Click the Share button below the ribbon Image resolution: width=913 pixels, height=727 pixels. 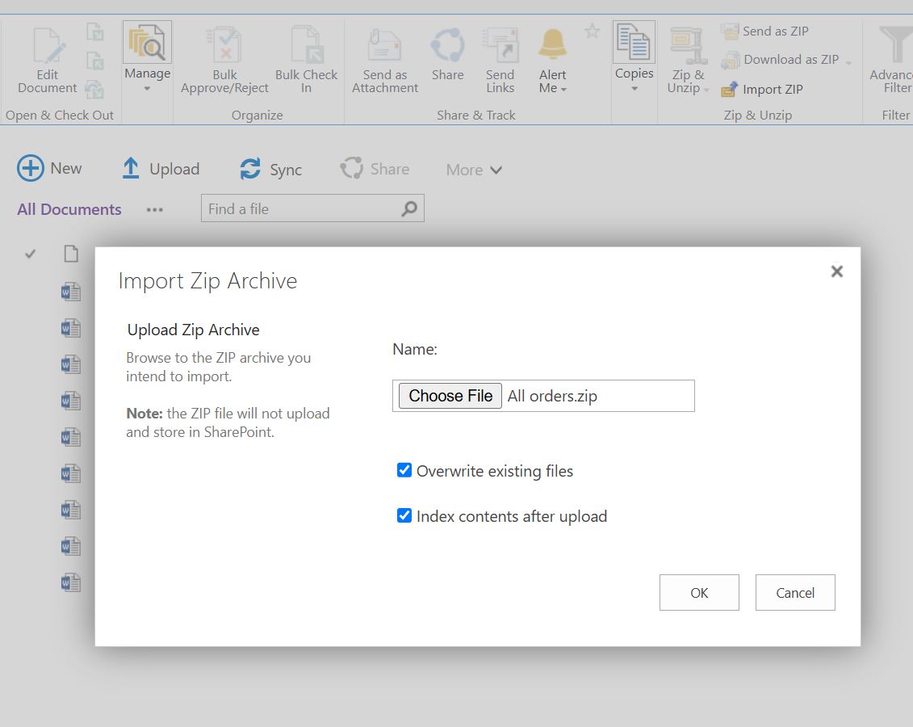[375, 169]
